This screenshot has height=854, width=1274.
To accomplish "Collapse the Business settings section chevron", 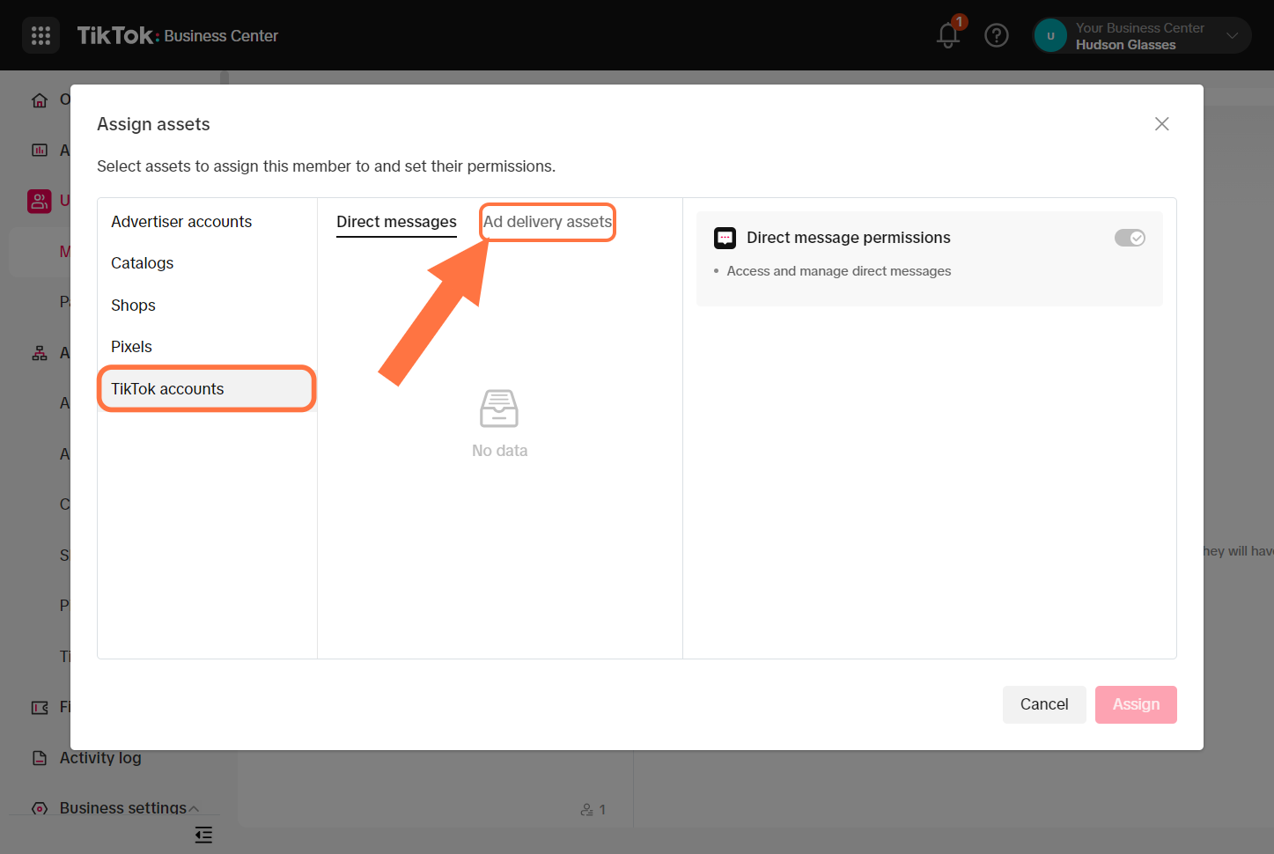I will tap(195, 808).
